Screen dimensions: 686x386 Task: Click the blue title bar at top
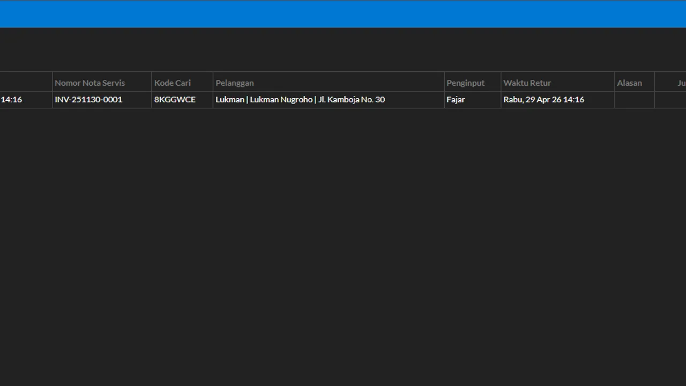[343, 14]
